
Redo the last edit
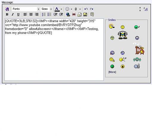(x=91, y=9)
